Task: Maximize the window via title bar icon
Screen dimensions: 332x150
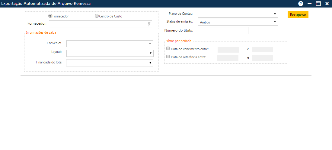Action: (318, 4)
